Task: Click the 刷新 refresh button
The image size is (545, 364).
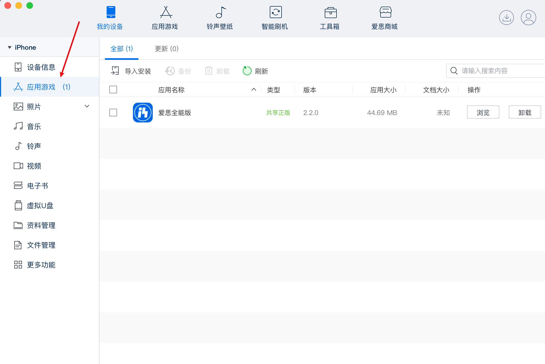Action: click(x=255, y=71)
